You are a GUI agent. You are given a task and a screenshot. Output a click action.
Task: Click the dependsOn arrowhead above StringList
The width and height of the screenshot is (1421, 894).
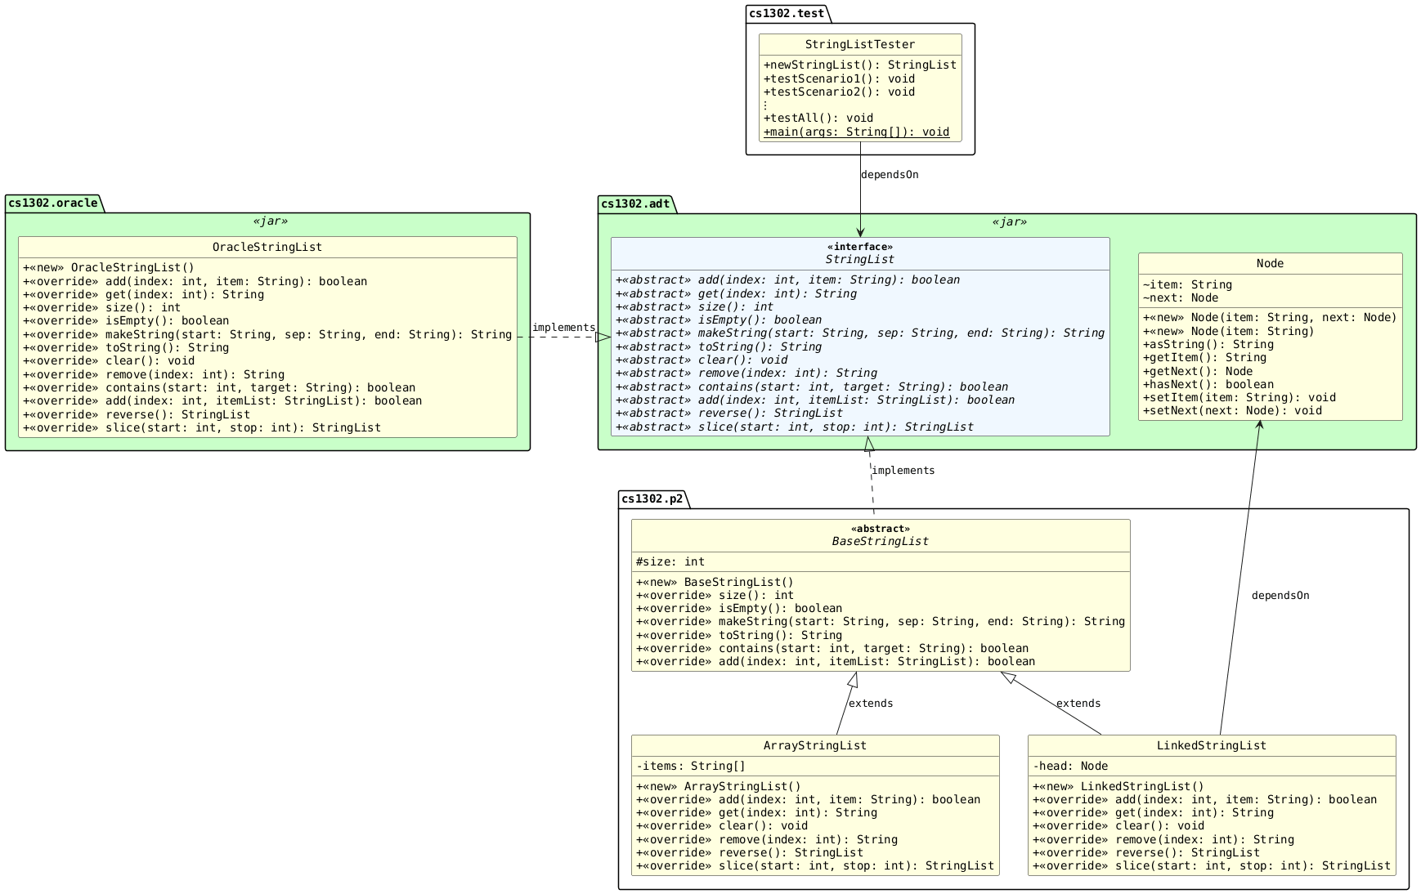tap(860, 233)
